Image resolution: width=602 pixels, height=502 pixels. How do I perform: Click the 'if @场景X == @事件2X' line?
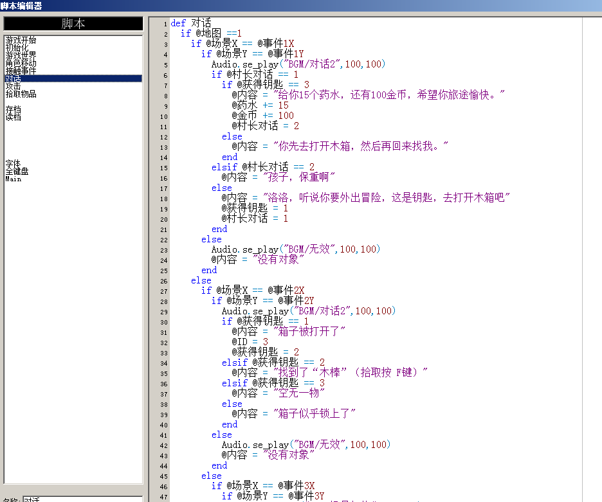click(253, 291)
